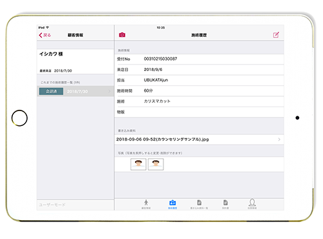This screenshot has height=239, width=323.
Task: Tap the last visit date 2018/7/30
Action: tap(63, 70)
